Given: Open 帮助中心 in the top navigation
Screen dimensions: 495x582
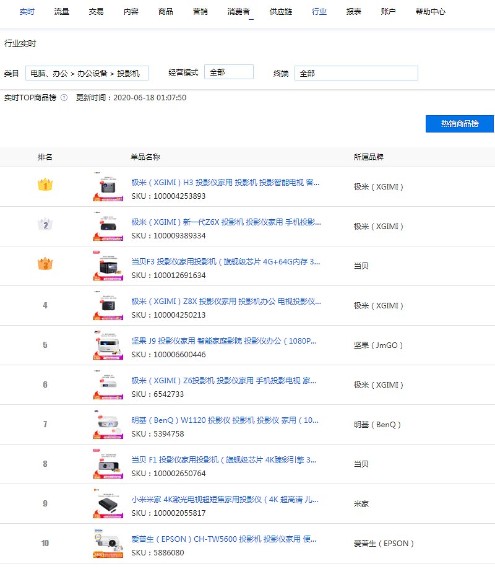Looking at the screenshot, I should [x=431, y=12].
